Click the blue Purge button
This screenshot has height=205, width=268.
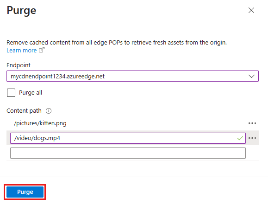[25, 192]
